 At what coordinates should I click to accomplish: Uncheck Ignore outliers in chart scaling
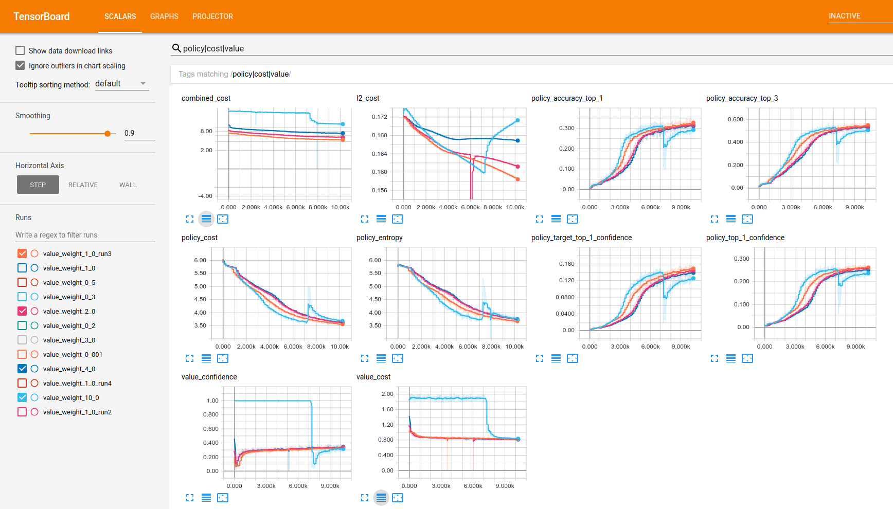(x=20, y=65)
